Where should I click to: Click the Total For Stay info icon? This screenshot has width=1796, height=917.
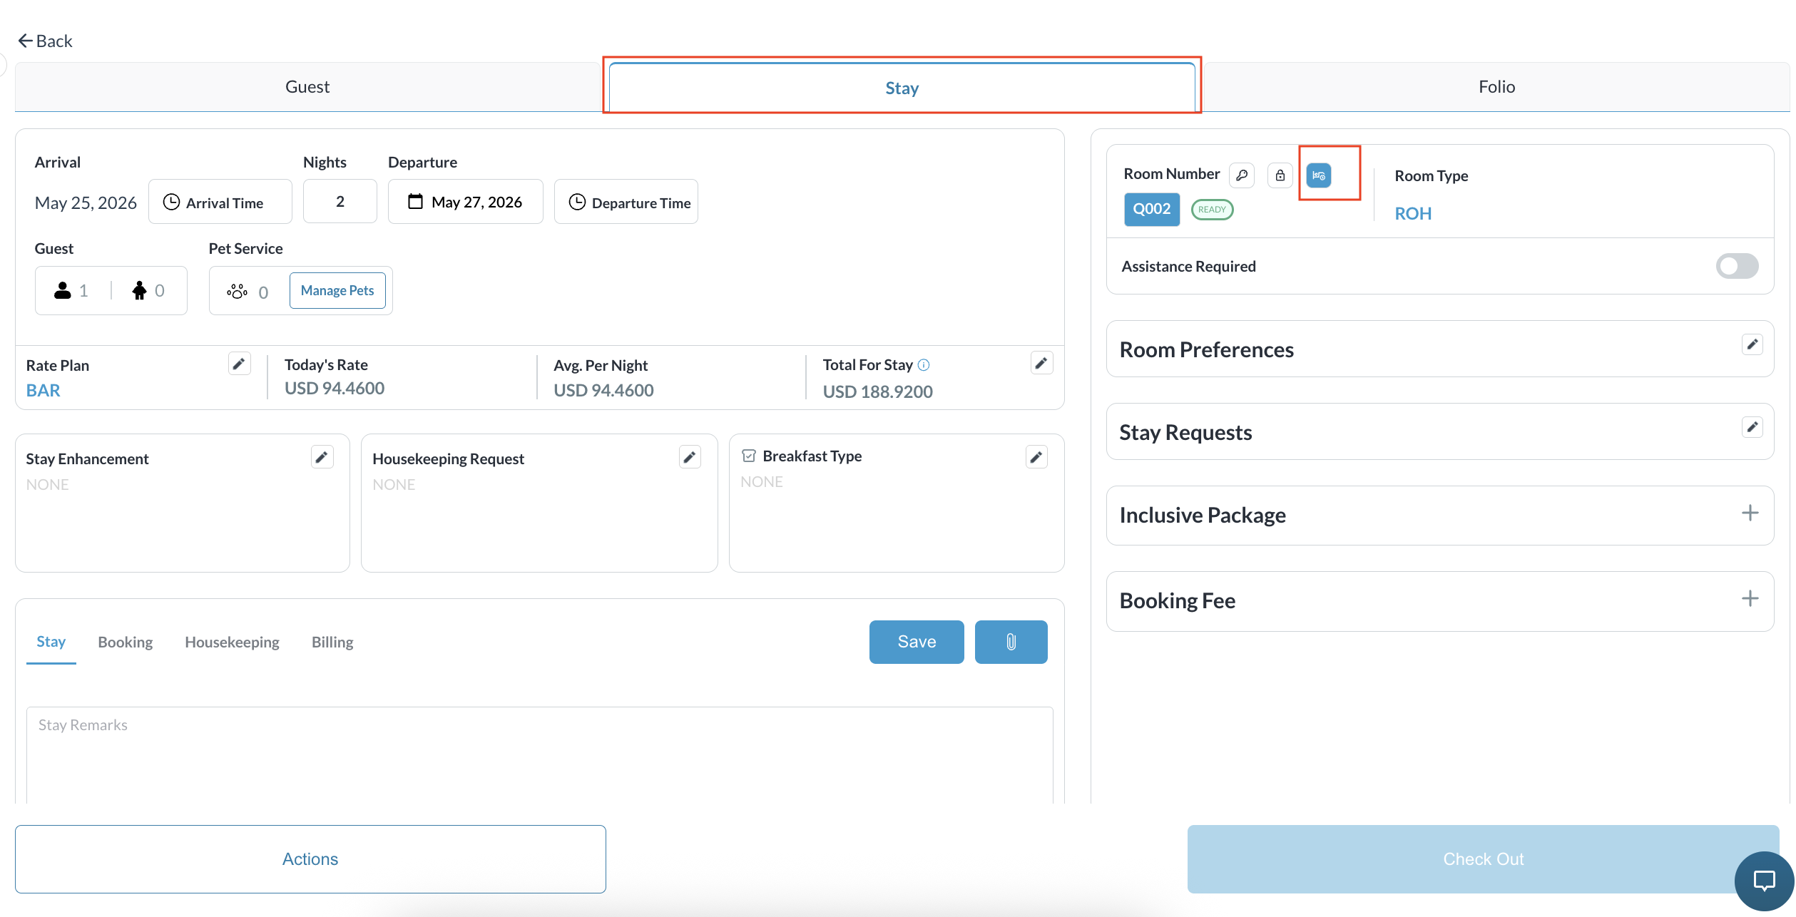point(924,365)
